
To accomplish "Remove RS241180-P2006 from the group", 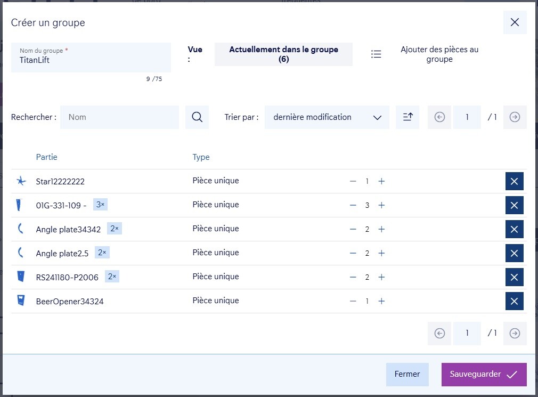I will tap(514, 277).
